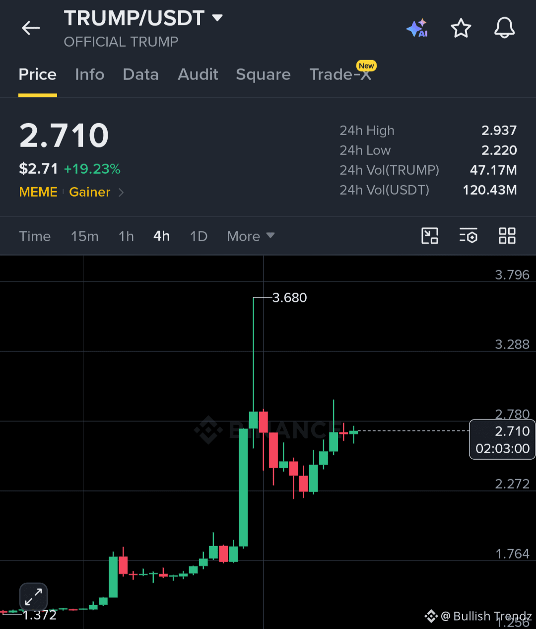The image size is (536, 629).
Task: Open the chart drawing tools icon
Action: tap(430, 236)
